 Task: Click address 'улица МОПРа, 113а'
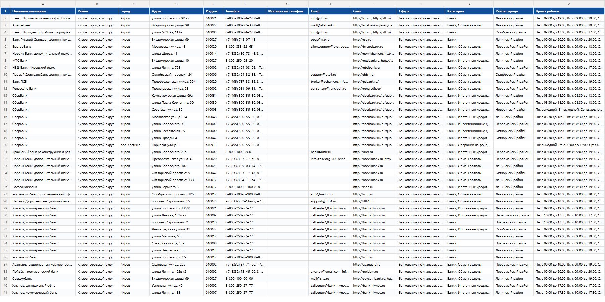(x=176, y=32)
